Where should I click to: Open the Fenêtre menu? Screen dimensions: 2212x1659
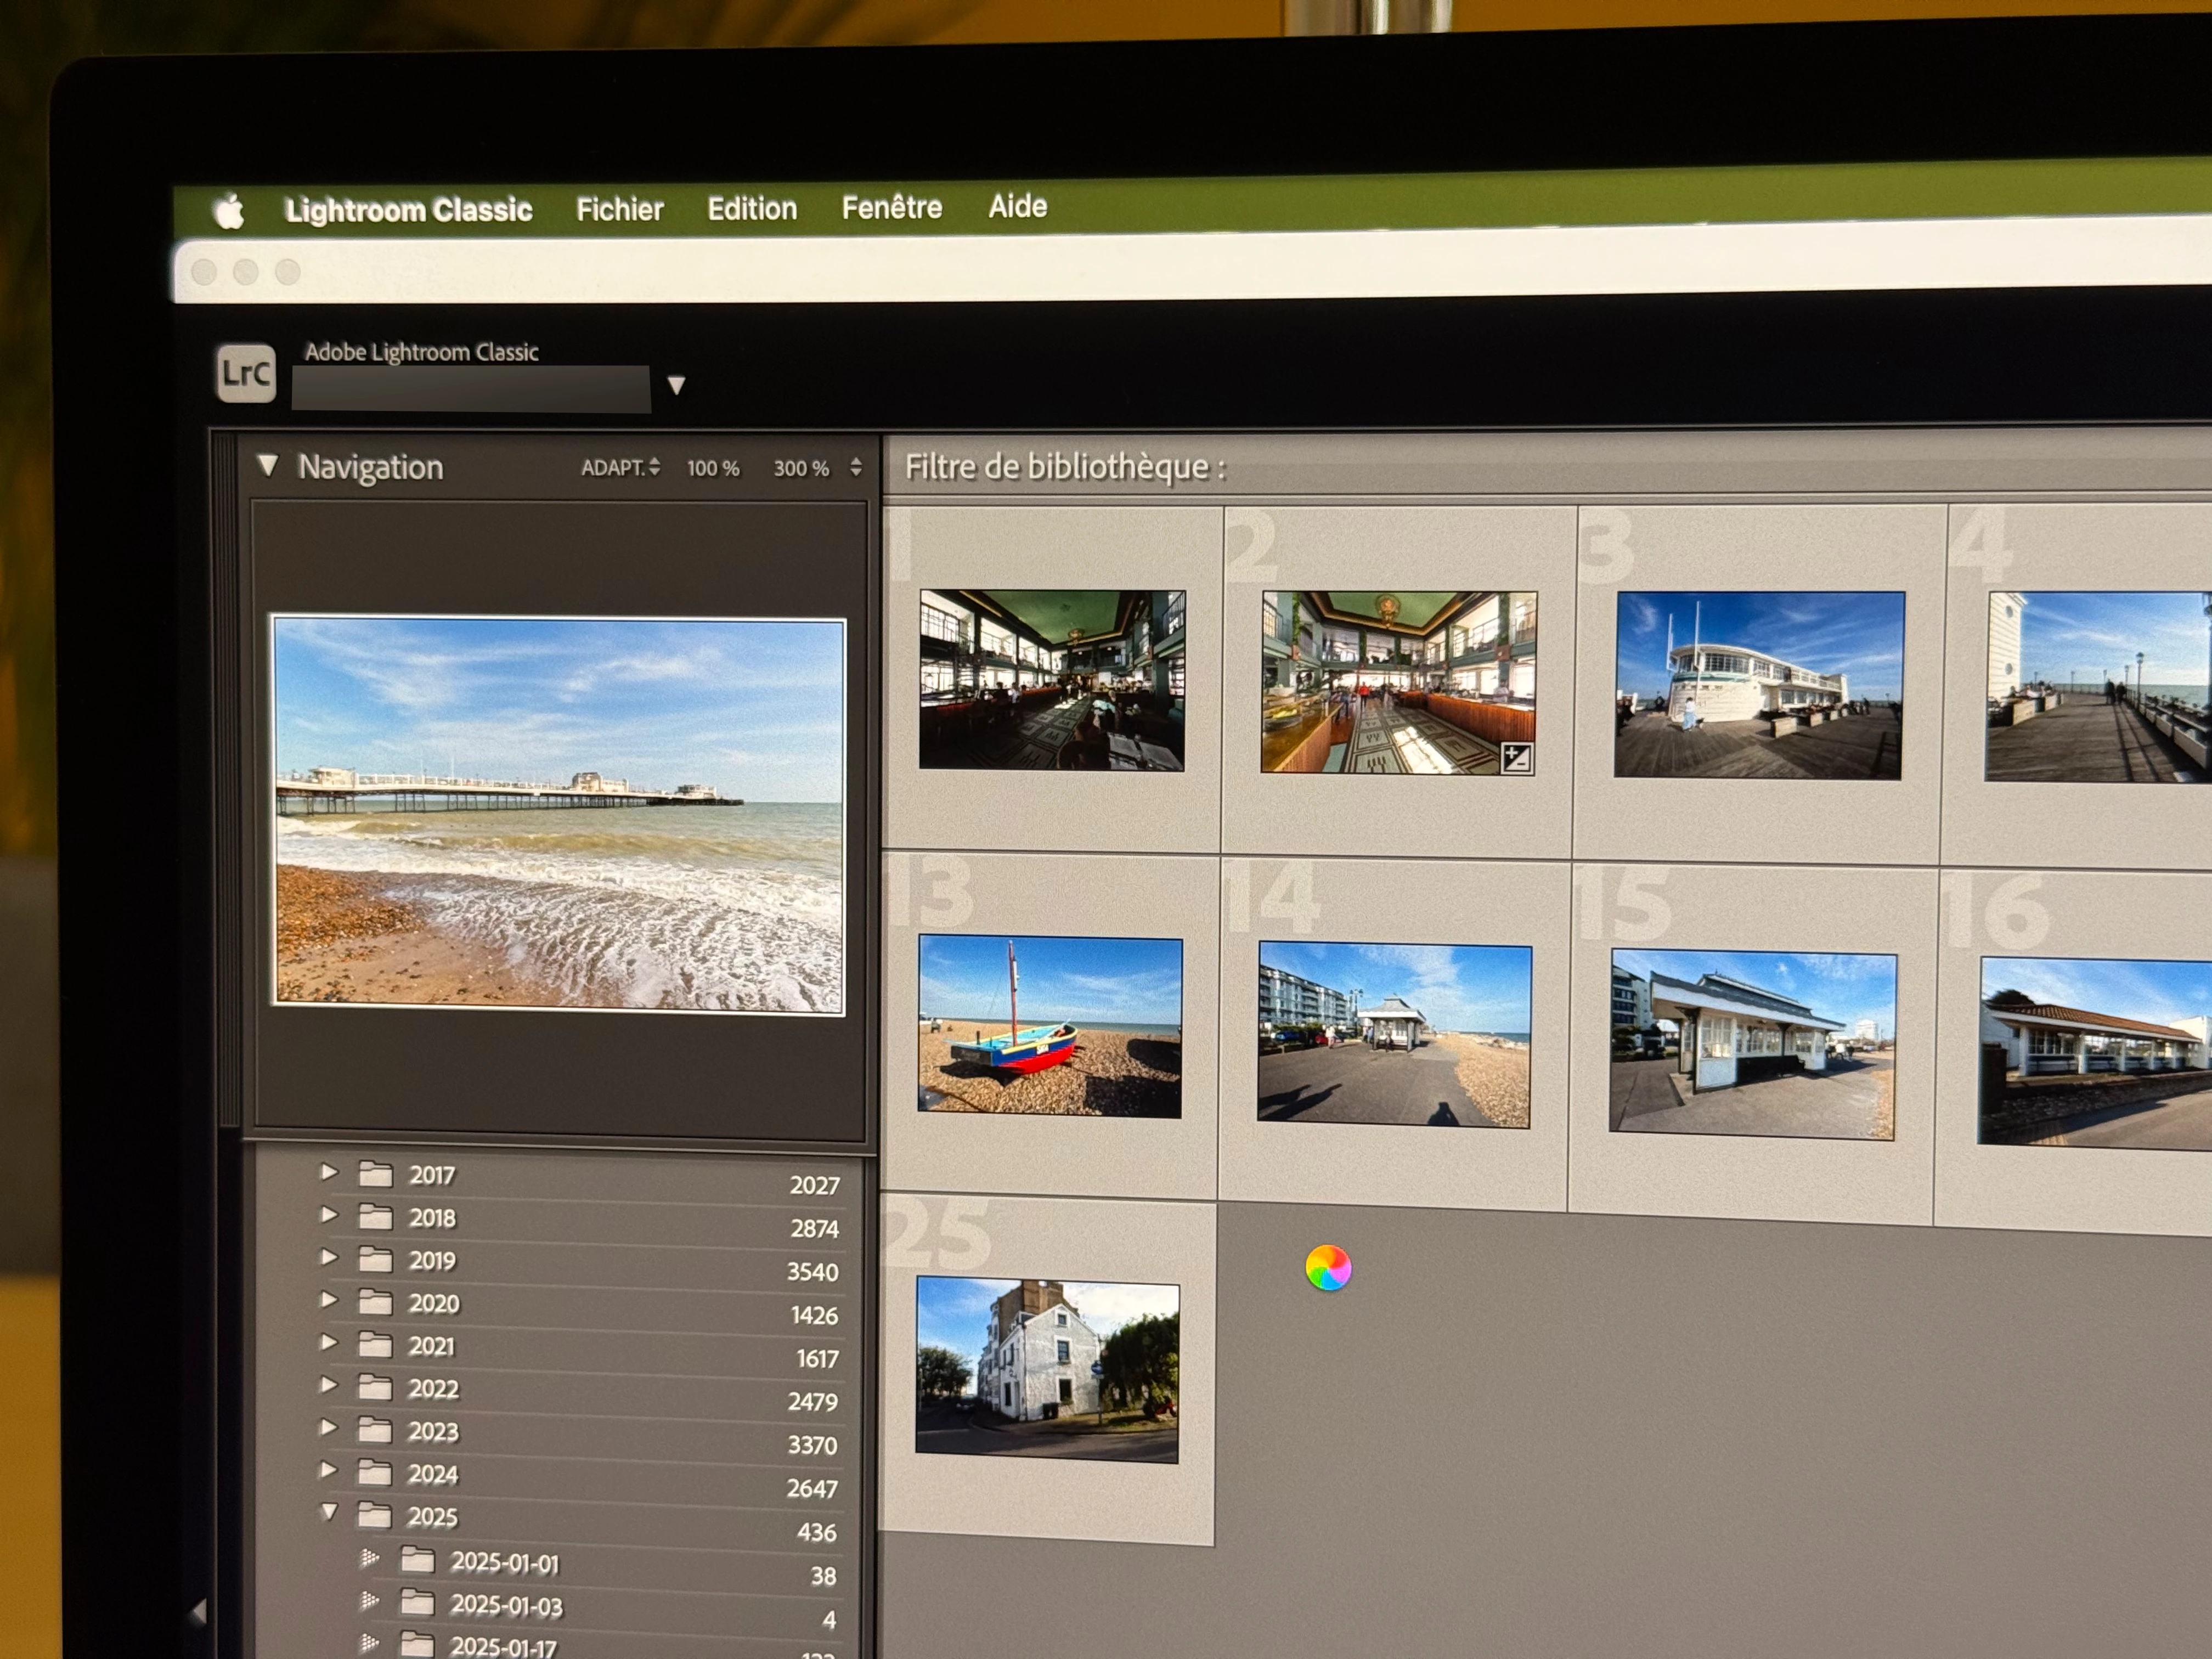point(891,207)
